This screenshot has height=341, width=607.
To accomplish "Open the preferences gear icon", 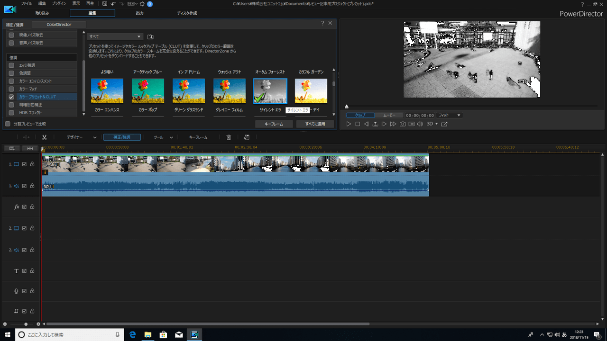I will tap(142, 3).
